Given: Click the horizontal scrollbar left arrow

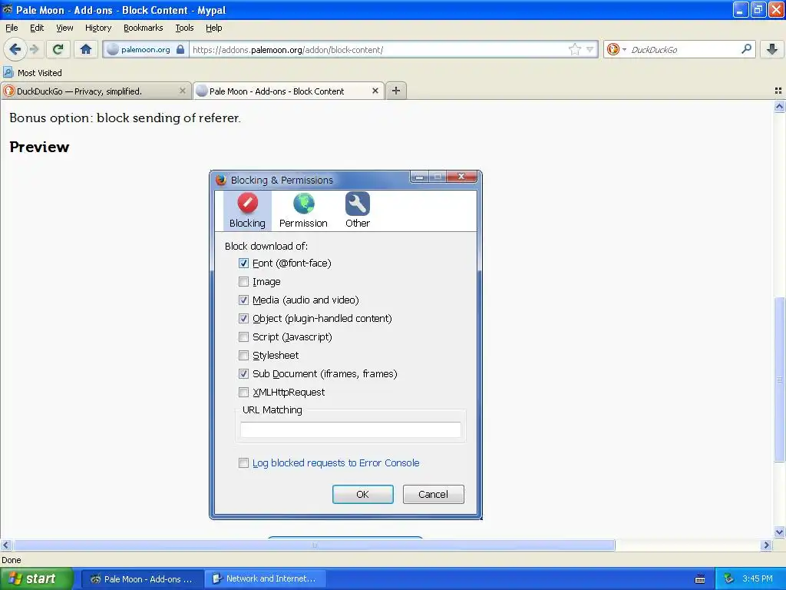Looking at the screenshot, I should coord(5,545).
